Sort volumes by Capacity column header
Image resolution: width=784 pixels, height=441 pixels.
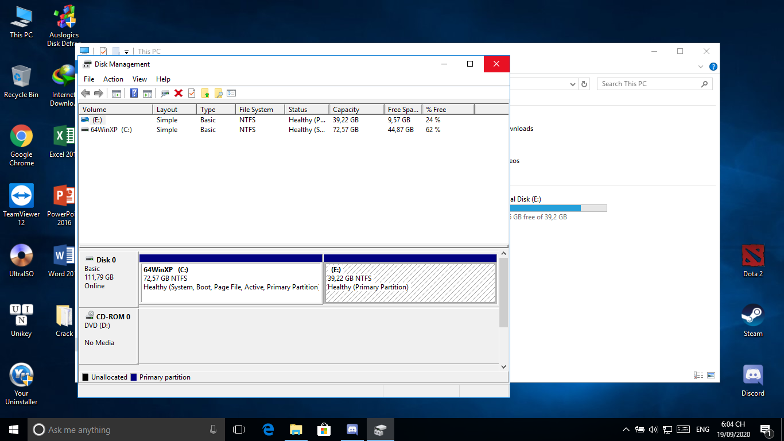(356, 109)
